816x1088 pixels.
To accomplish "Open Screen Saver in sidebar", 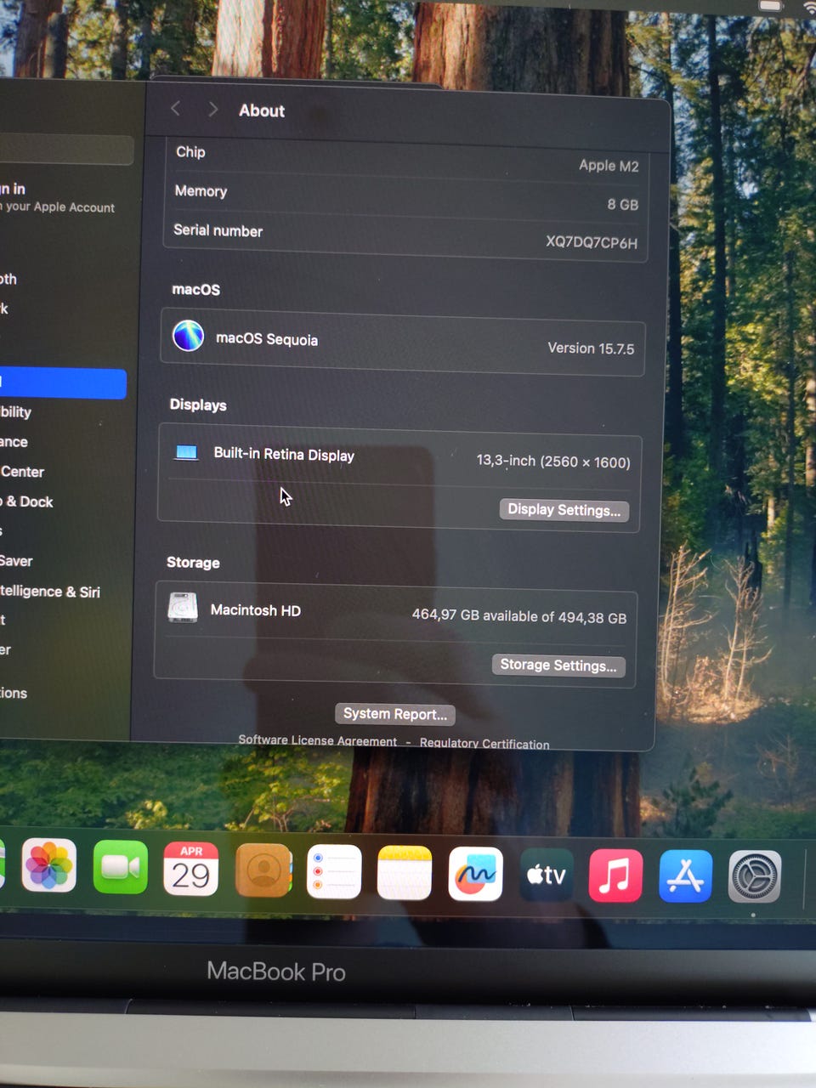I will (x=16, y=561).
